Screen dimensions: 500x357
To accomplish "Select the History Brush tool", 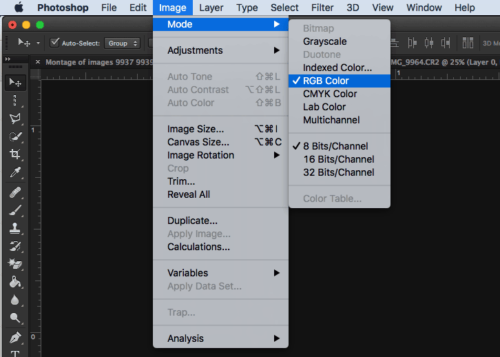I will [15, 246].
